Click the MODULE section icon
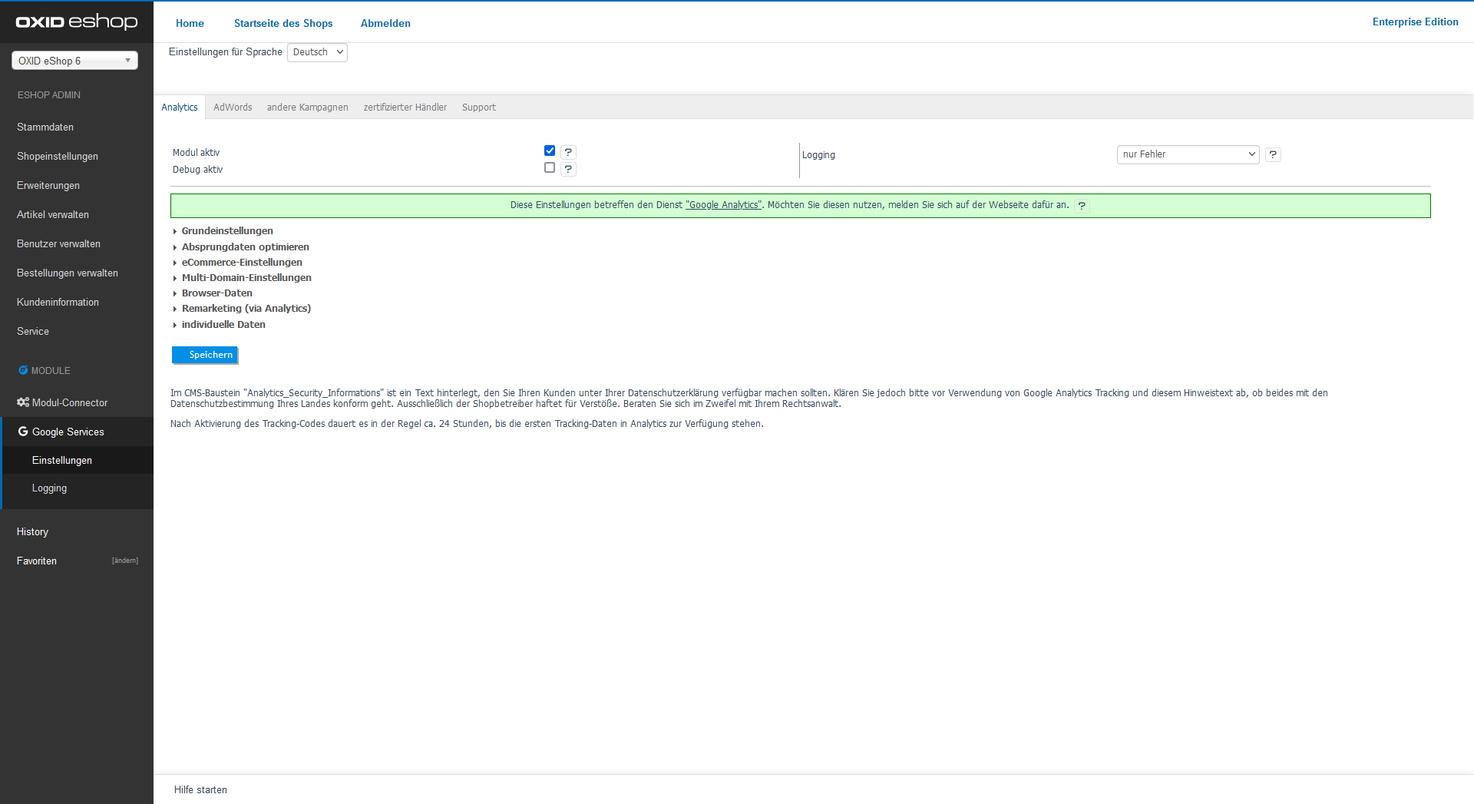This screenshot has height=804, width=1474. pyautogui.click(x=23, y=370)
